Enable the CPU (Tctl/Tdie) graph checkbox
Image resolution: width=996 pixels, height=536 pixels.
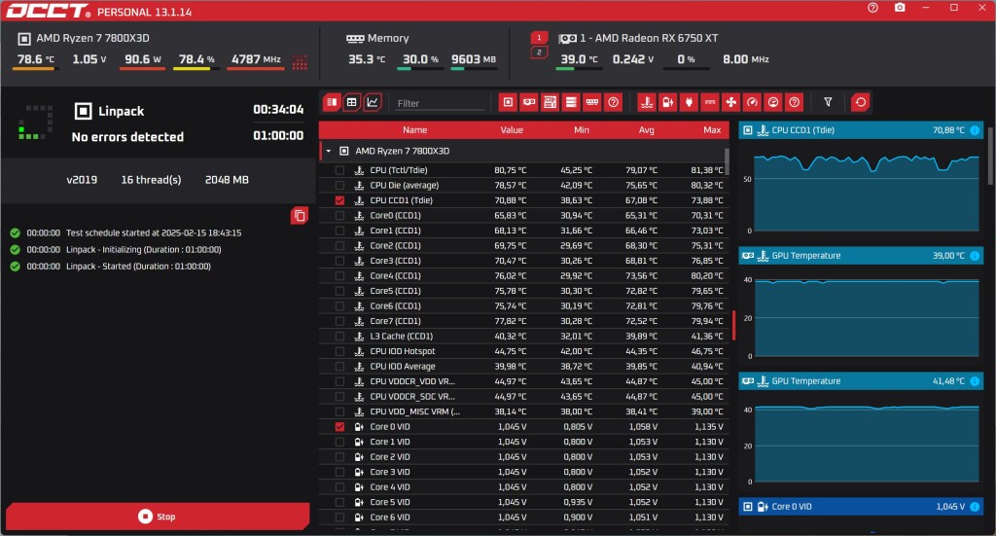[339, 170]
